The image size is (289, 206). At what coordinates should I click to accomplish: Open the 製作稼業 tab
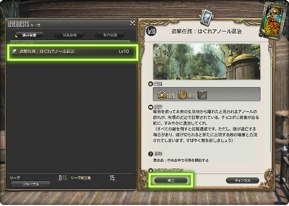pyautogui.click(x=110, y=35)
